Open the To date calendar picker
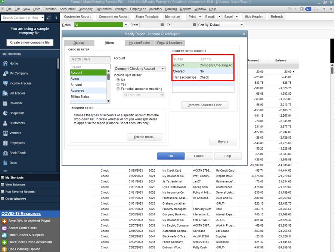The width and height of the screenshot is (335, 252). (x=195, y=25)
